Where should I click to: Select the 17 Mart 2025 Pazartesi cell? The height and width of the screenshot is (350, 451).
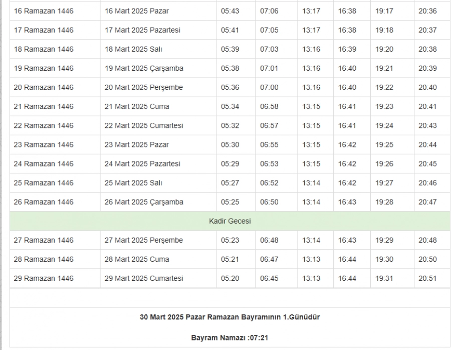142,30
